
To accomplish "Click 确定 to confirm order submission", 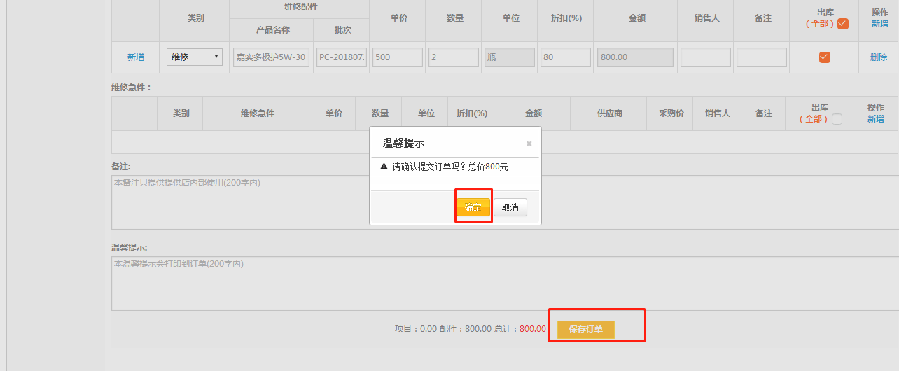I will (473, 207).
